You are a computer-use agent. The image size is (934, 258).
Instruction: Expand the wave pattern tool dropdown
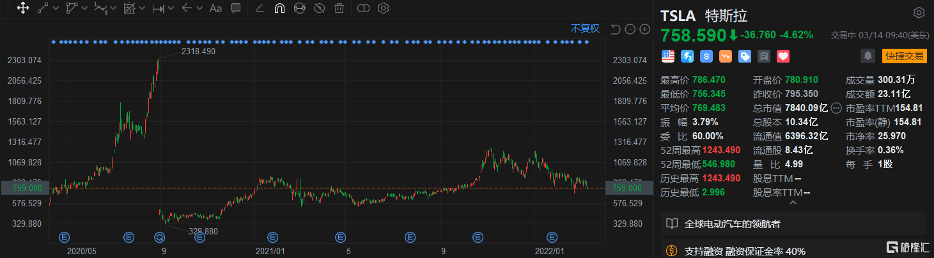tap(112, 8)
